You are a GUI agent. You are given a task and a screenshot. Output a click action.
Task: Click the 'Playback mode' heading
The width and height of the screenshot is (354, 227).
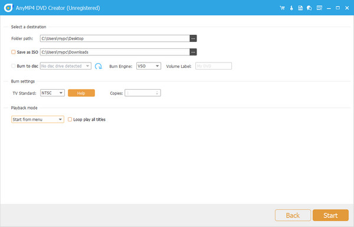(24, 108)
